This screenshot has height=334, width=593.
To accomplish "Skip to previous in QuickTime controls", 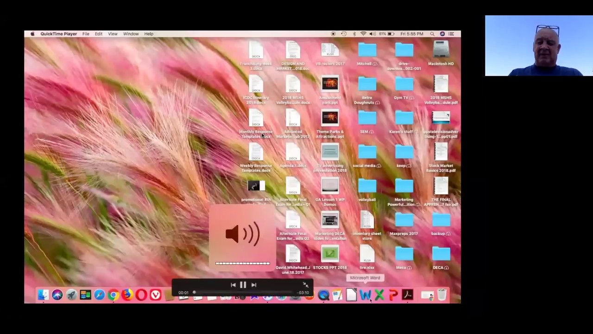I will pyautogui.click(x=233, y=285).
